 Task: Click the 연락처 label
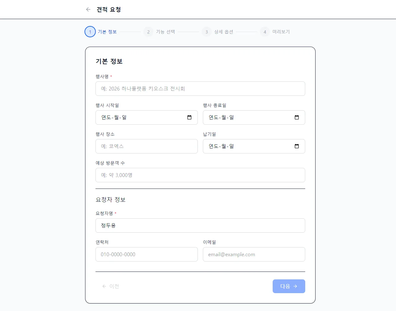102,242
